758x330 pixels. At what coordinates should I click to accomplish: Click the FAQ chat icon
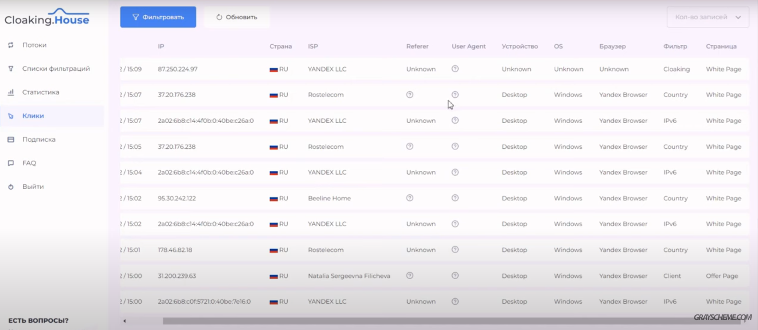coord(11,163)
